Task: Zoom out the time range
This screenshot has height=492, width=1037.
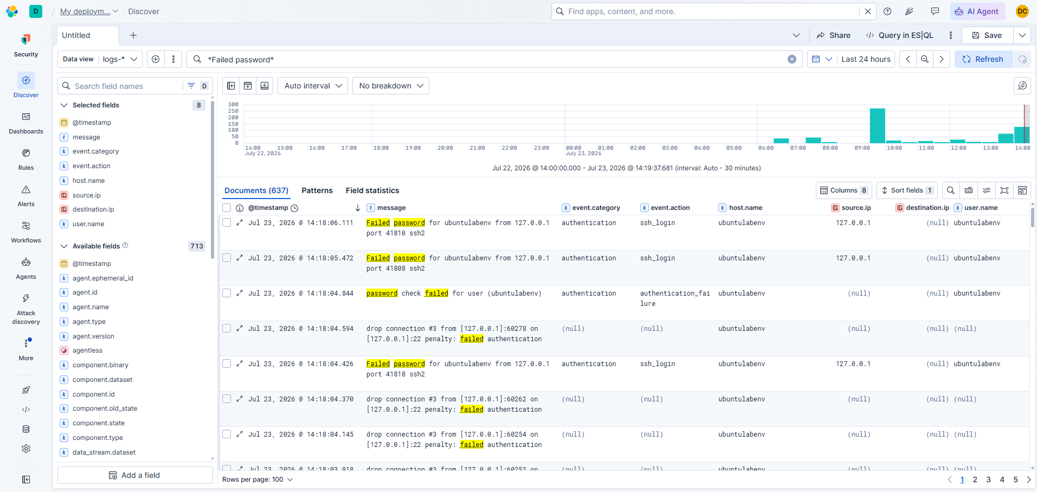Action: pos(925,59)
